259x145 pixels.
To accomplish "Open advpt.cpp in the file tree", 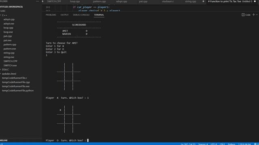I will [9, 19].
